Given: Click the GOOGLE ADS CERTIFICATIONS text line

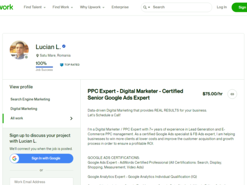Looking at the screenshot, I should tap(114, 158).
